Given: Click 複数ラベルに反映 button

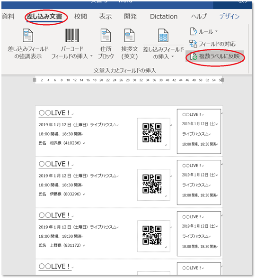Looking at the screenshot, I should tap(215, 56).
